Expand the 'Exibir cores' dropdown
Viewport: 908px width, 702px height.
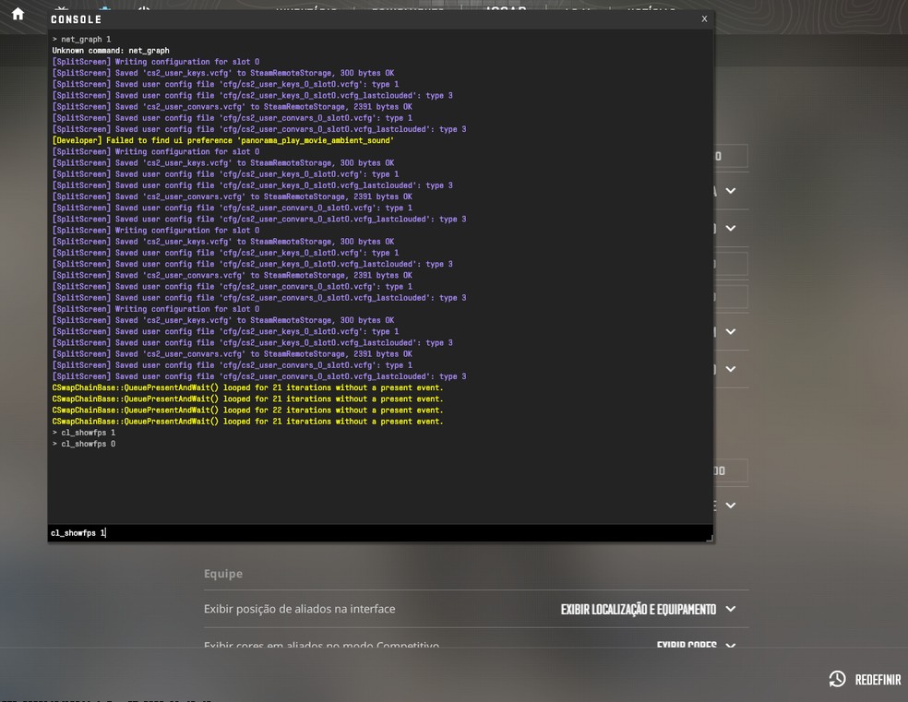click(730, 646)
